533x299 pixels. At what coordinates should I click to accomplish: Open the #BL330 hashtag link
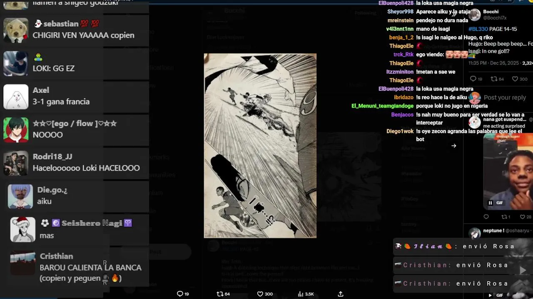tap(478, 29)
